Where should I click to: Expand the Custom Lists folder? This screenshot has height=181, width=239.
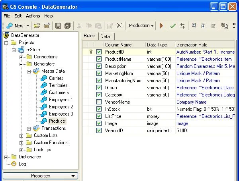(22, 136)
